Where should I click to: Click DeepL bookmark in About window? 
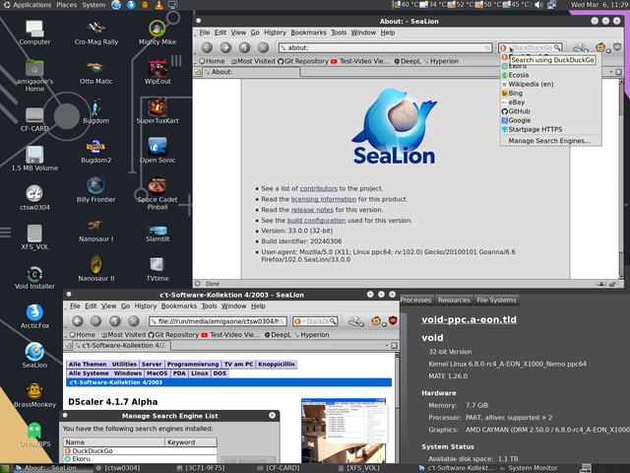coord(407,61)
